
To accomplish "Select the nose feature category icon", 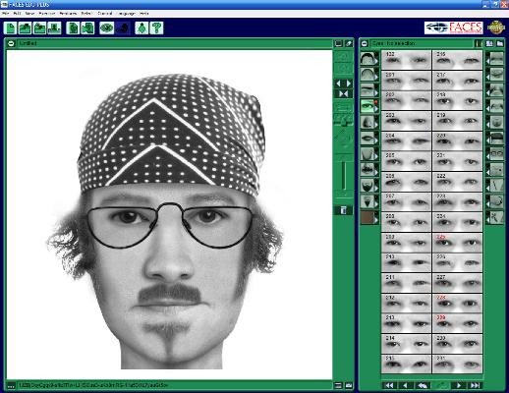I will [x=368, y=122].
